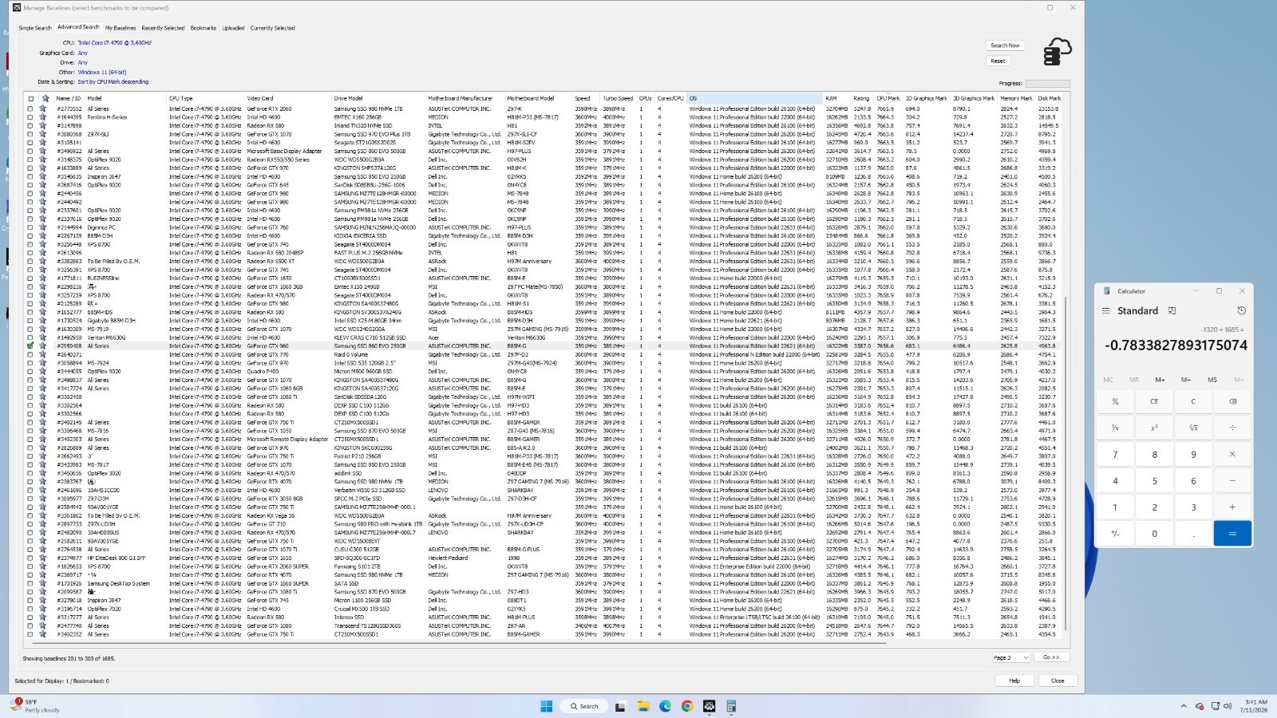Open File Explorer from the taskbar

tap(643, 706)
